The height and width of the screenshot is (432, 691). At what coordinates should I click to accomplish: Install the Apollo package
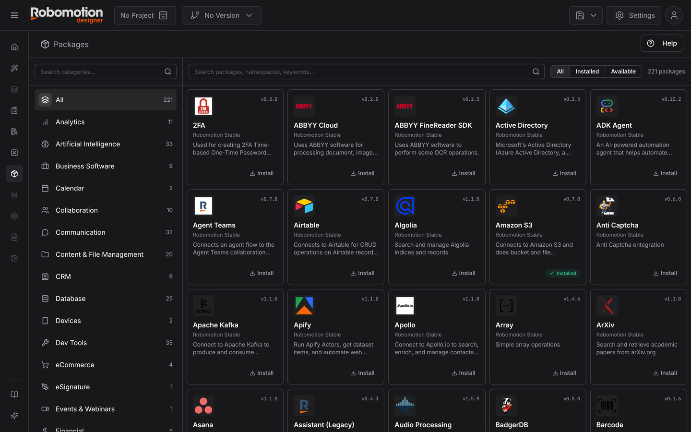click(x=464, y=373)
